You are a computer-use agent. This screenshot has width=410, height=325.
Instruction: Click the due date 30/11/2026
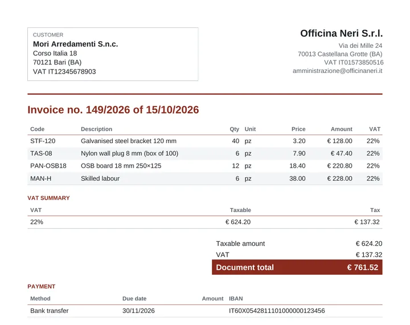138,311
